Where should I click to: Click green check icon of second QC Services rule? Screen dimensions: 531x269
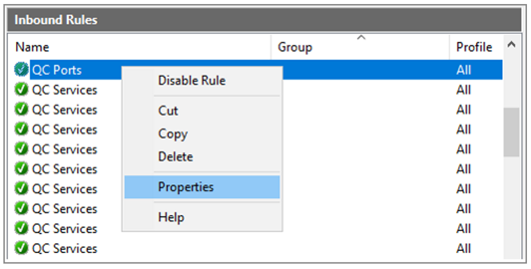click(x=21, y=109)
